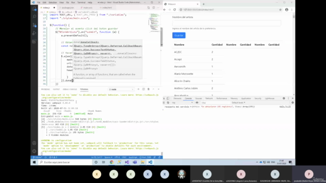Open the Extensions view in VS Code

[x=34, y=42]
